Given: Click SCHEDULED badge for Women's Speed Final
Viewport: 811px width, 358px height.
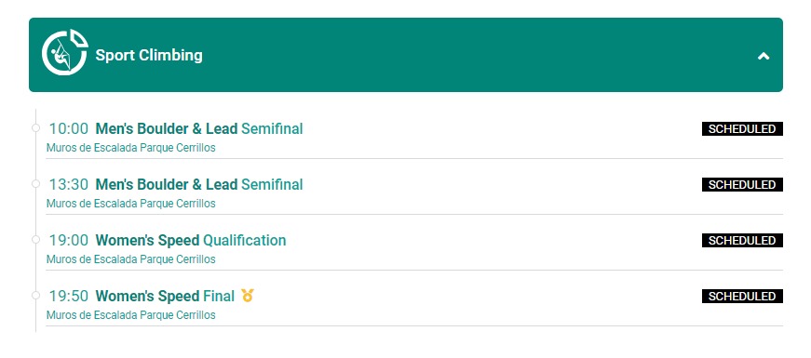Looking at the screenshot, I should (742, 296).
